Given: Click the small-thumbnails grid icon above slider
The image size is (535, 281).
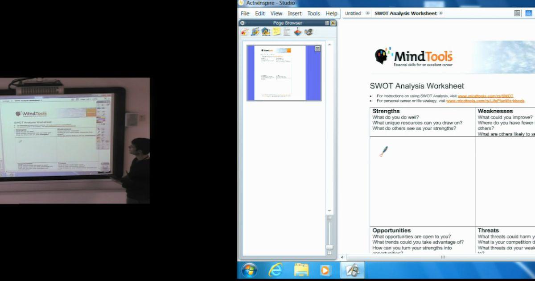Looking at the screenshot, I should point(329,218).
